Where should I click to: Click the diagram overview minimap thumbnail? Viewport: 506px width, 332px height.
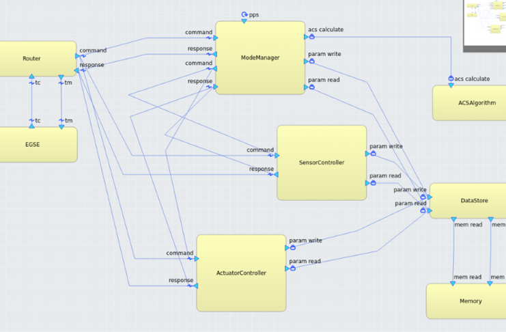[x=485, y=24]
